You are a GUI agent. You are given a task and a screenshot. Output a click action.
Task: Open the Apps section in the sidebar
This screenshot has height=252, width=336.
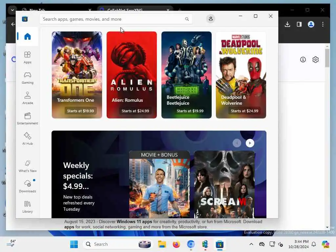coord(28,57)
